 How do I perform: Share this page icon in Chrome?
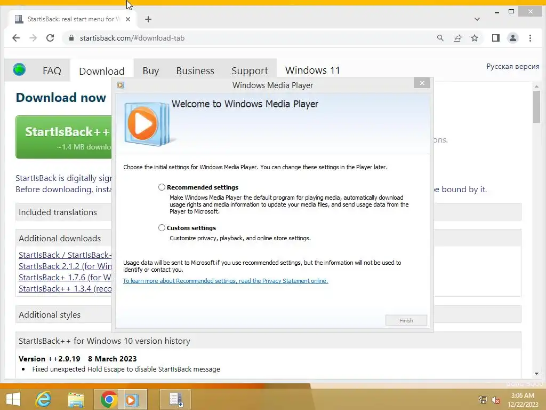click(x=457, y=38)
